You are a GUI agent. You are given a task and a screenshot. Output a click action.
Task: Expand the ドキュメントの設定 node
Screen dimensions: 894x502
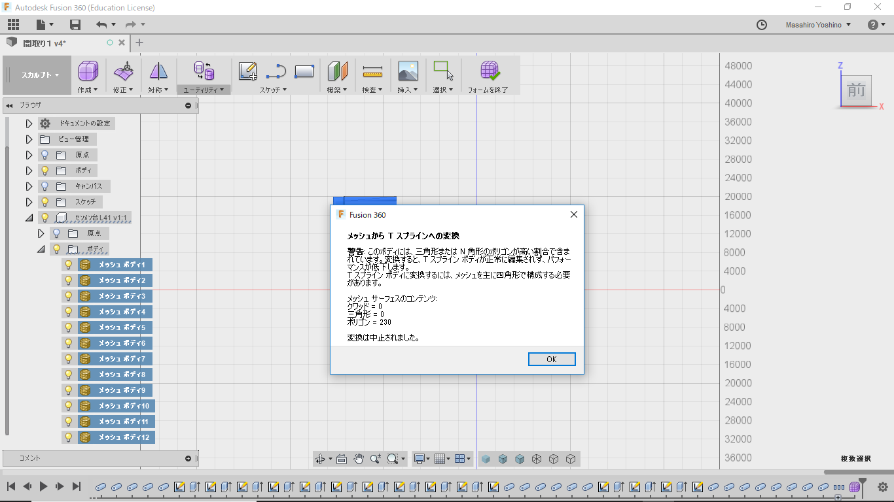(29, 124)
